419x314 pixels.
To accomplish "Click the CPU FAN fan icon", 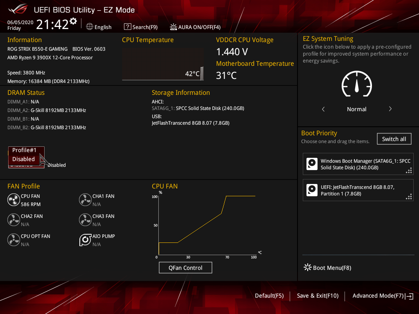I will 14,200.
